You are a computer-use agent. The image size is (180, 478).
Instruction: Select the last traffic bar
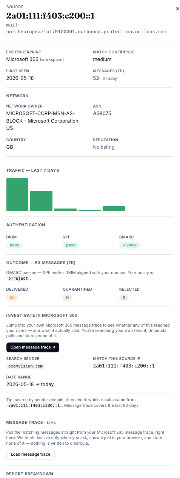pyautogui.click(x=114, y=208)
